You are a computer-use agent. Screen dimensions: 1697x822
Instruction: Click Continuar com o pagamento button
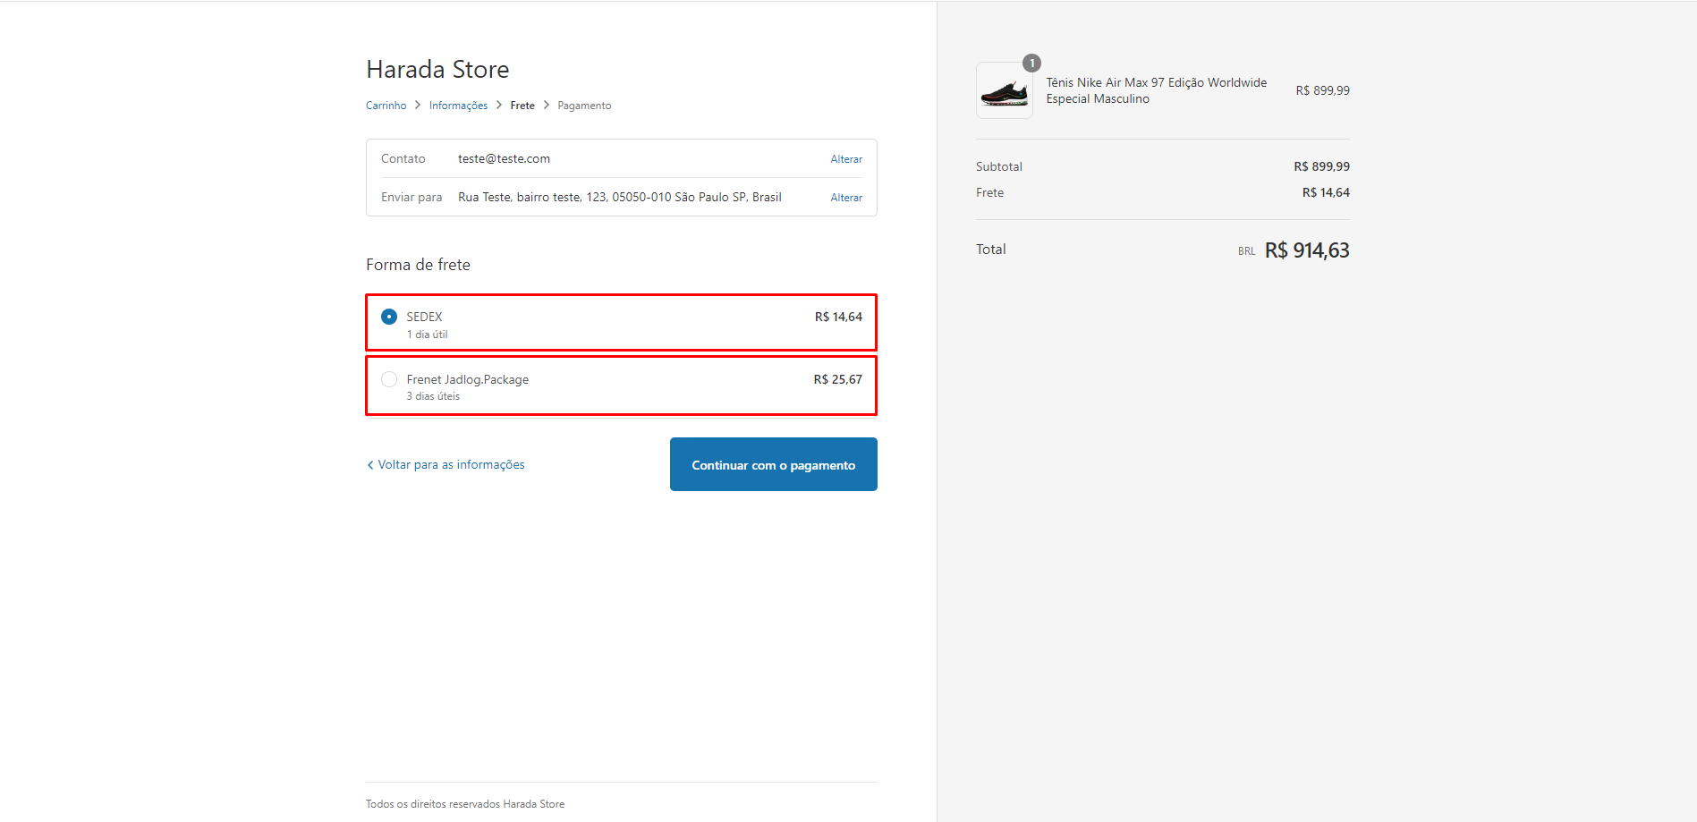tap(773, 464)
